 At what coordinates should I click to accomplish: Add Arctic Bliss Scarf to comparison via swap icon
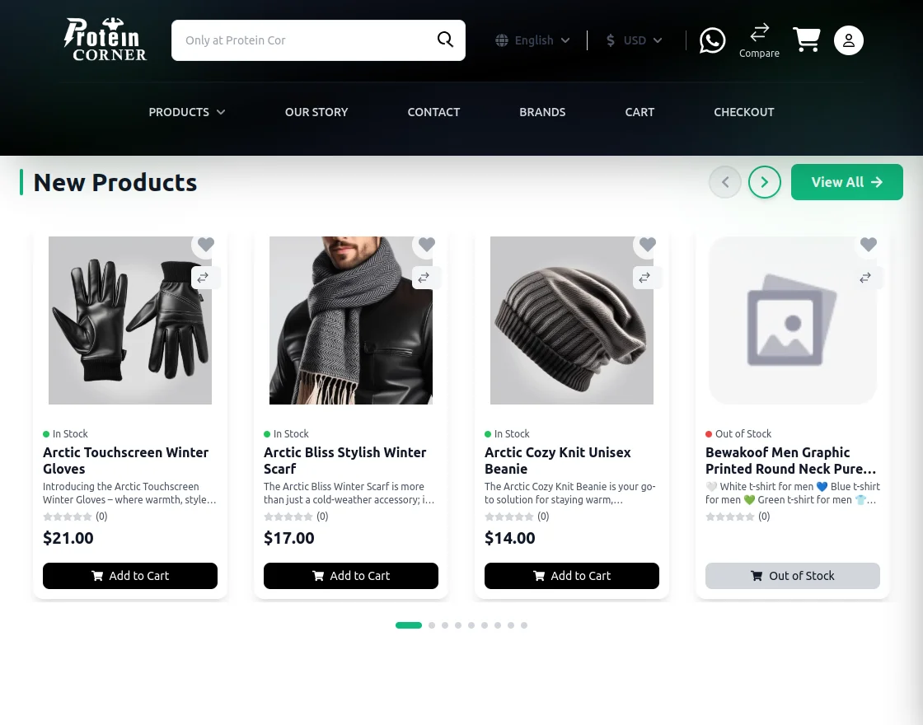[x=424, y=278]
